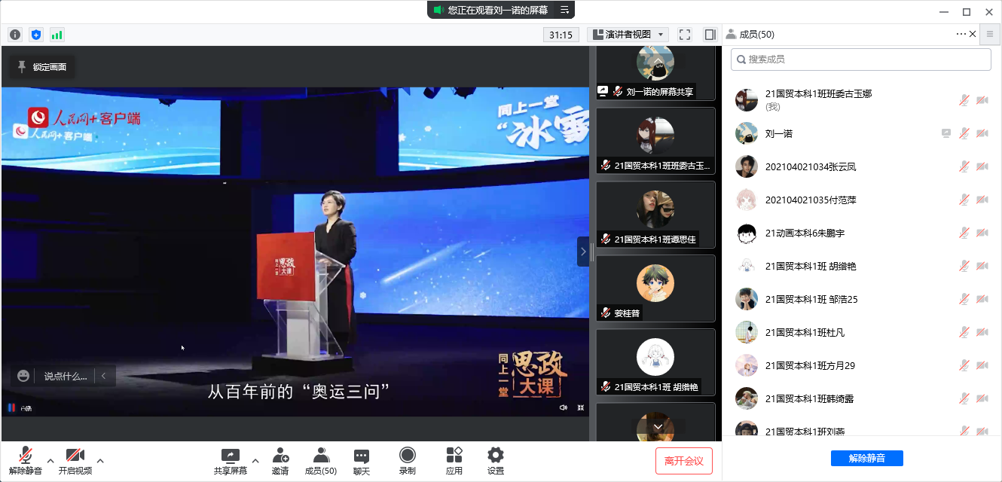Open the blue security shield icon
The image size is (1002, 482).
coord(36,35)
